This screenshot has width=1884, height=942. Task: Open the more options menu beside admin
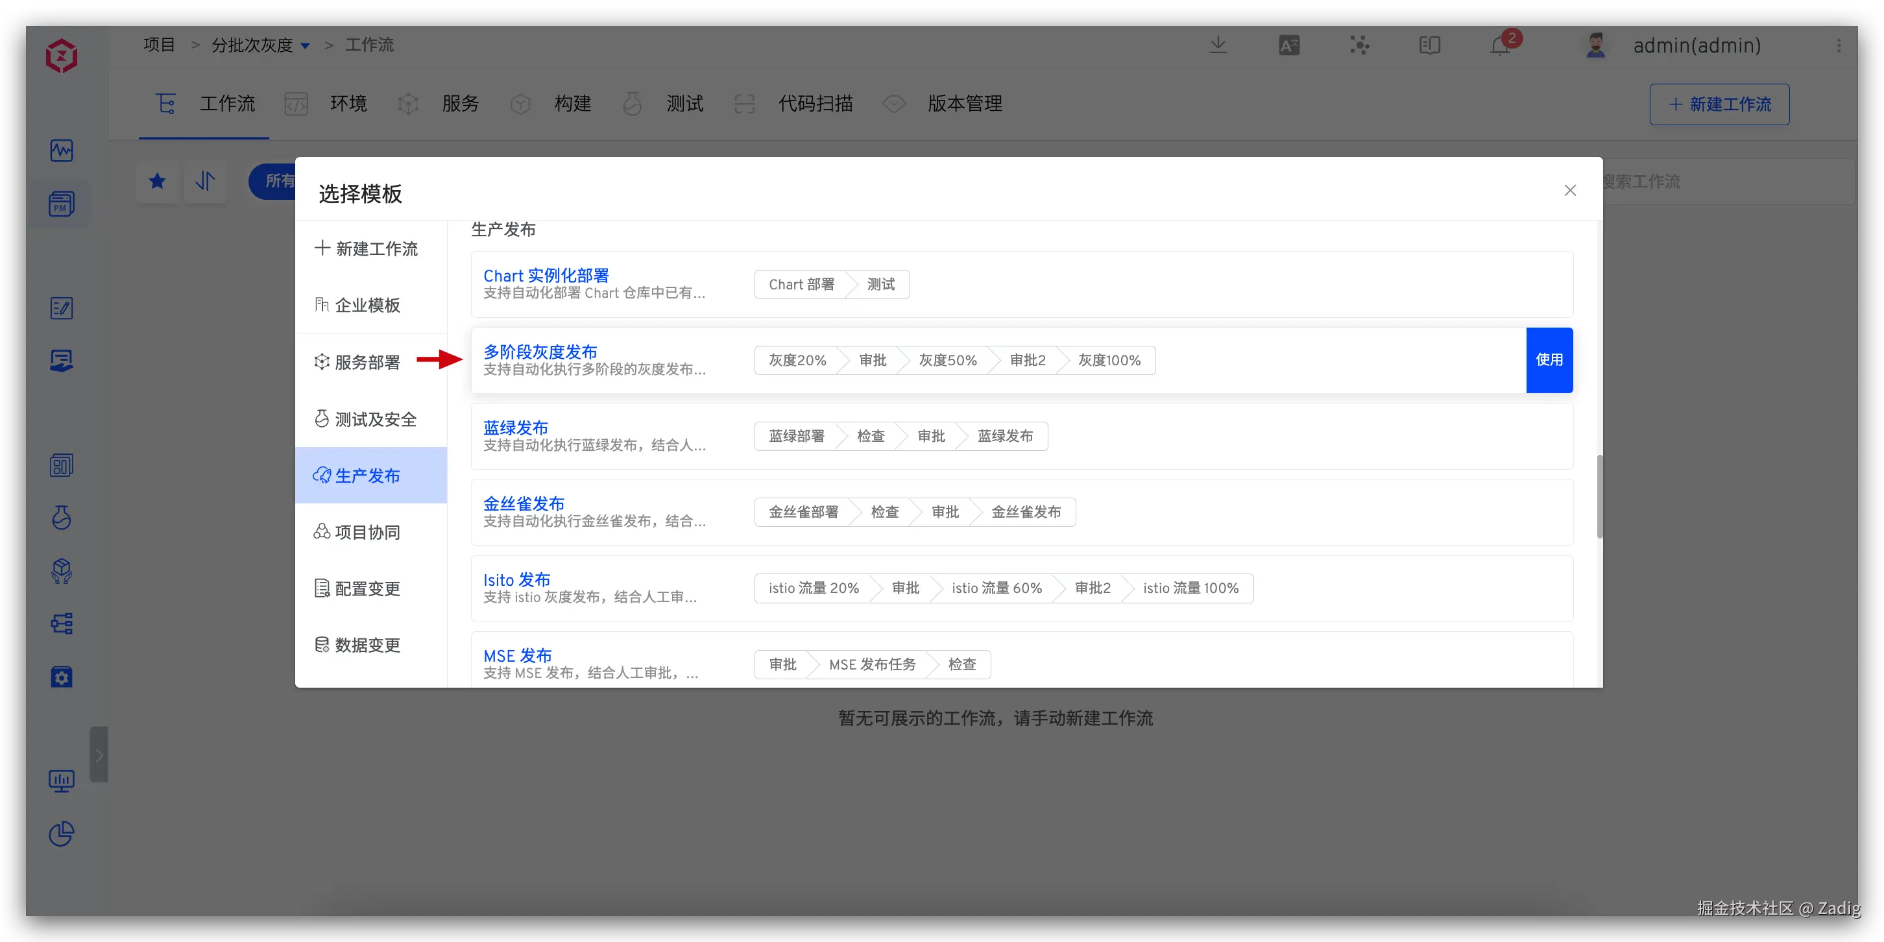pyautogui.click(x=1839, y=45)
